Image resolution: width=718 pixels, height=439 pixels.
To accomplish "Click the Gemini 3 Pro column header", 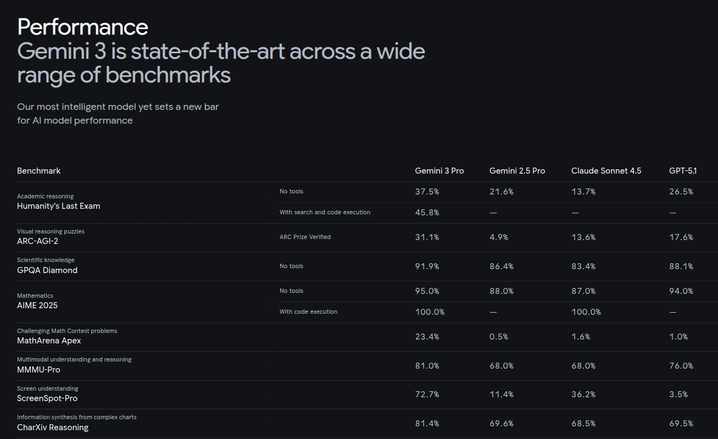I will click(439, 171).
